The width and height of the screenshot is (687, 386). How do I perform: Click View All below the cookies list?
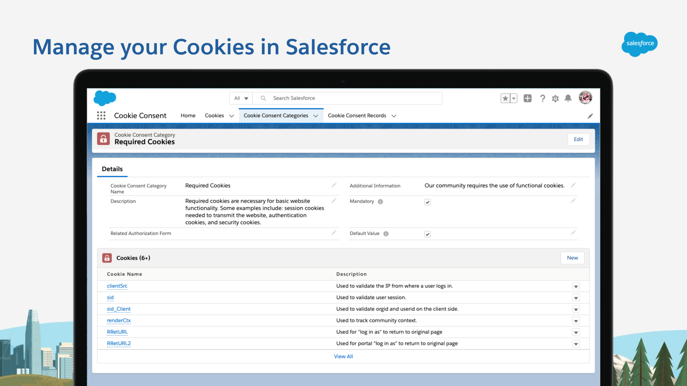pyautogui.click(x=343, y=356)
